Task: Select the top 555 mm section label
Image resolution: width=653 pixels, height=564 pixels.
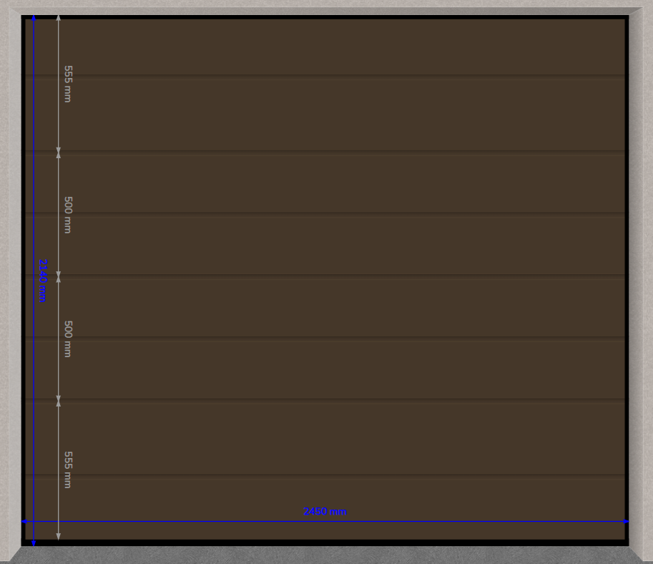Action: 68,84
